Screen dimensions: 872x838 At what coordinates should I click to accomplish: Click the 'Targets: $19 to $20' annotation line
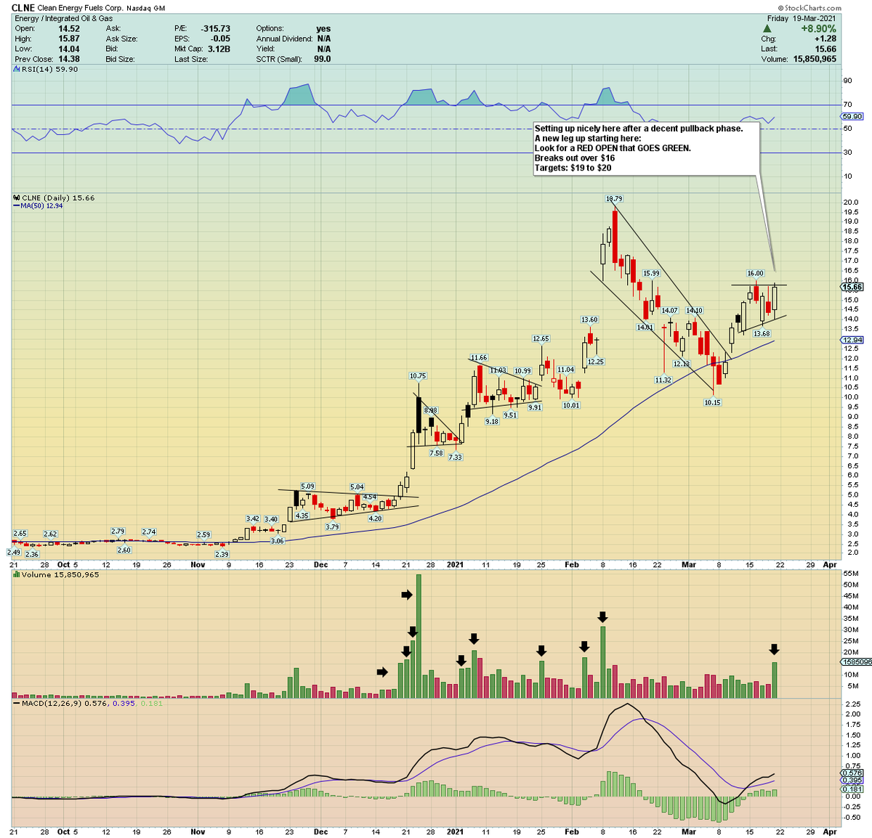pos(573,168)
